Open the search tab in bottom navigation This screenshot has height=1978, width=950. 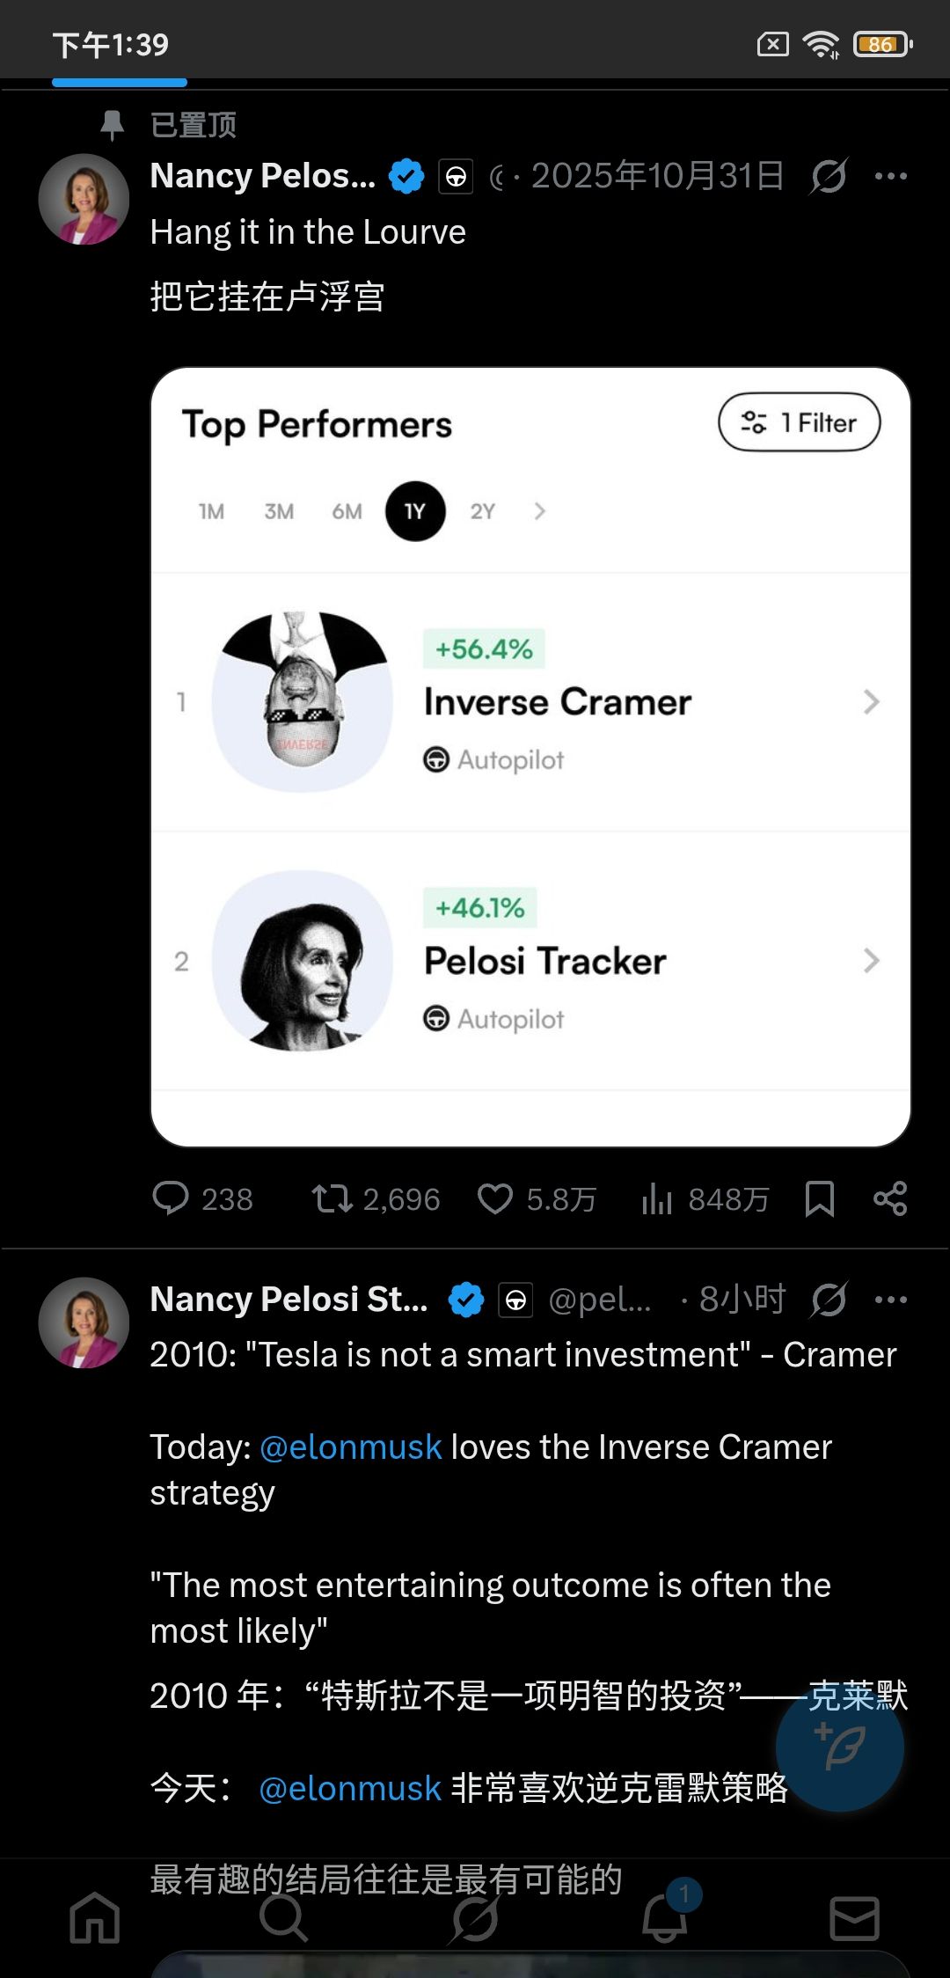click(283, 1918)
